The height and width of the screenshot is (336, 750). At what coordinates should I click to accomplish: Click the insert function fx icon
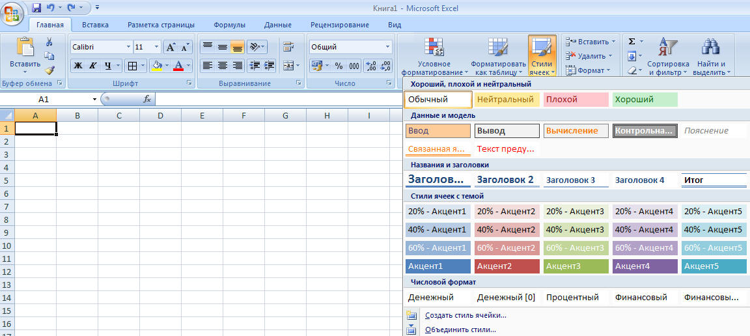(147, 99)
